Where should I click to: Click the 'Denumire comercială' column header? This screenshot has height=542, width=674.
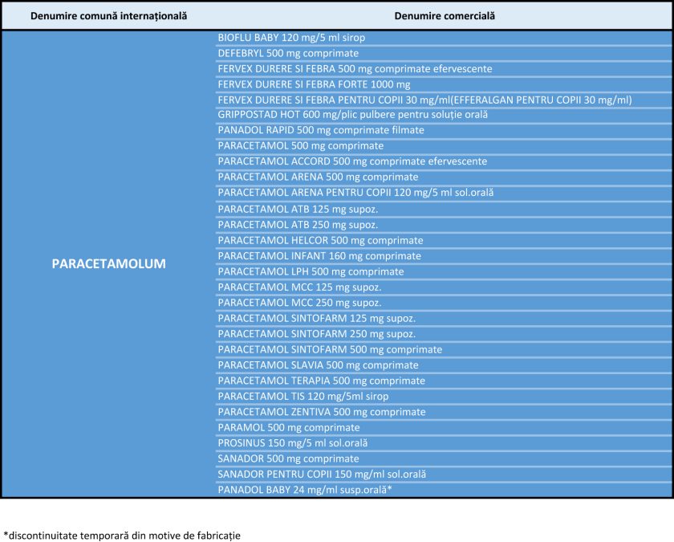click(445, 16)
